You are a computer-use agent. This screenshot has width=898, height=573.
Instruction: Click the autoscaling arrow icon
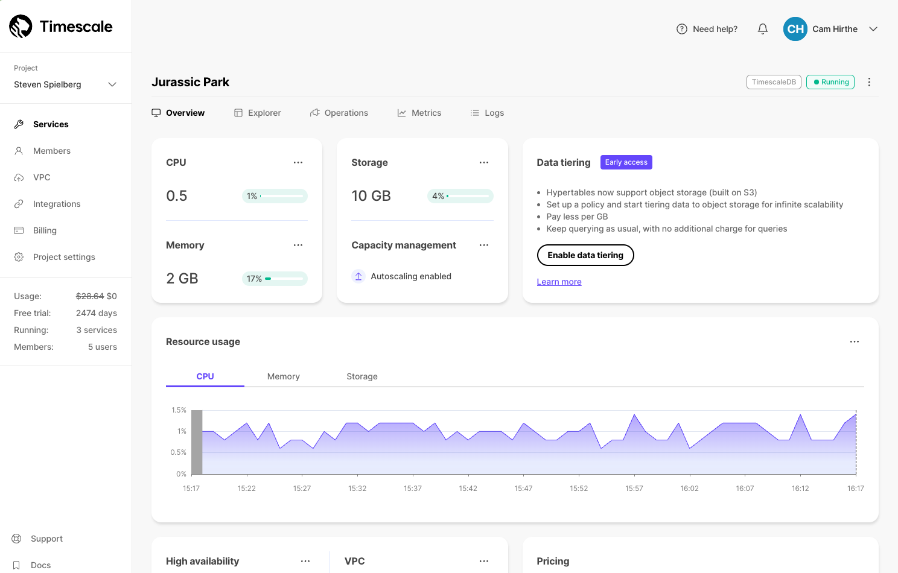358,276
